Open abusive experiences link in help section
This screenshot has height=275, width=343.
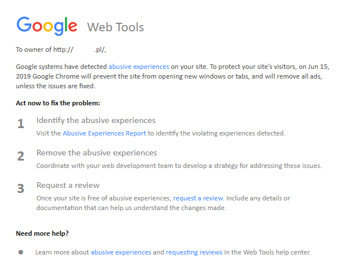(121, 252)
